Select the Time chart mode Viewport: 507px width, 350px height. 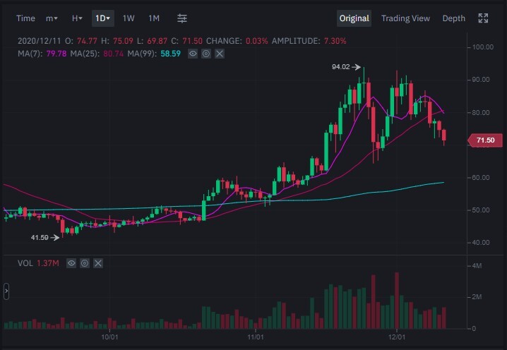pos(25,18)
